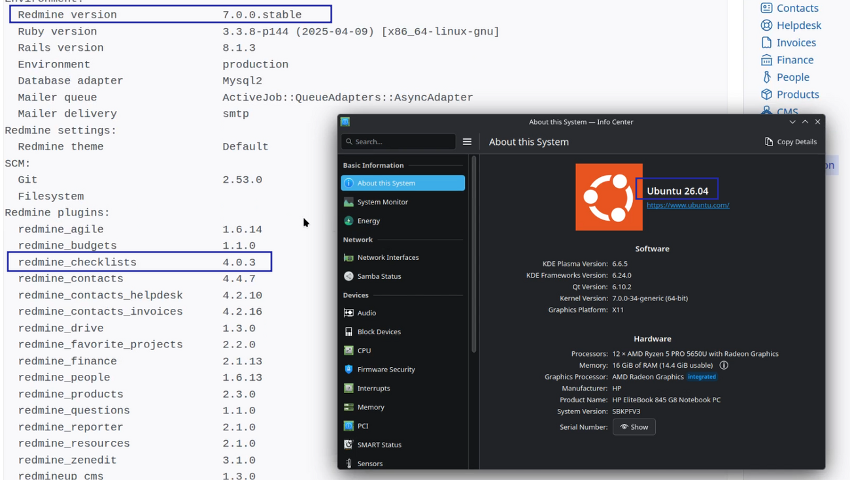The image size is (850, 480).
Task: Open the People icon in Redmine sidebar
Action: [x=766, y=77]
